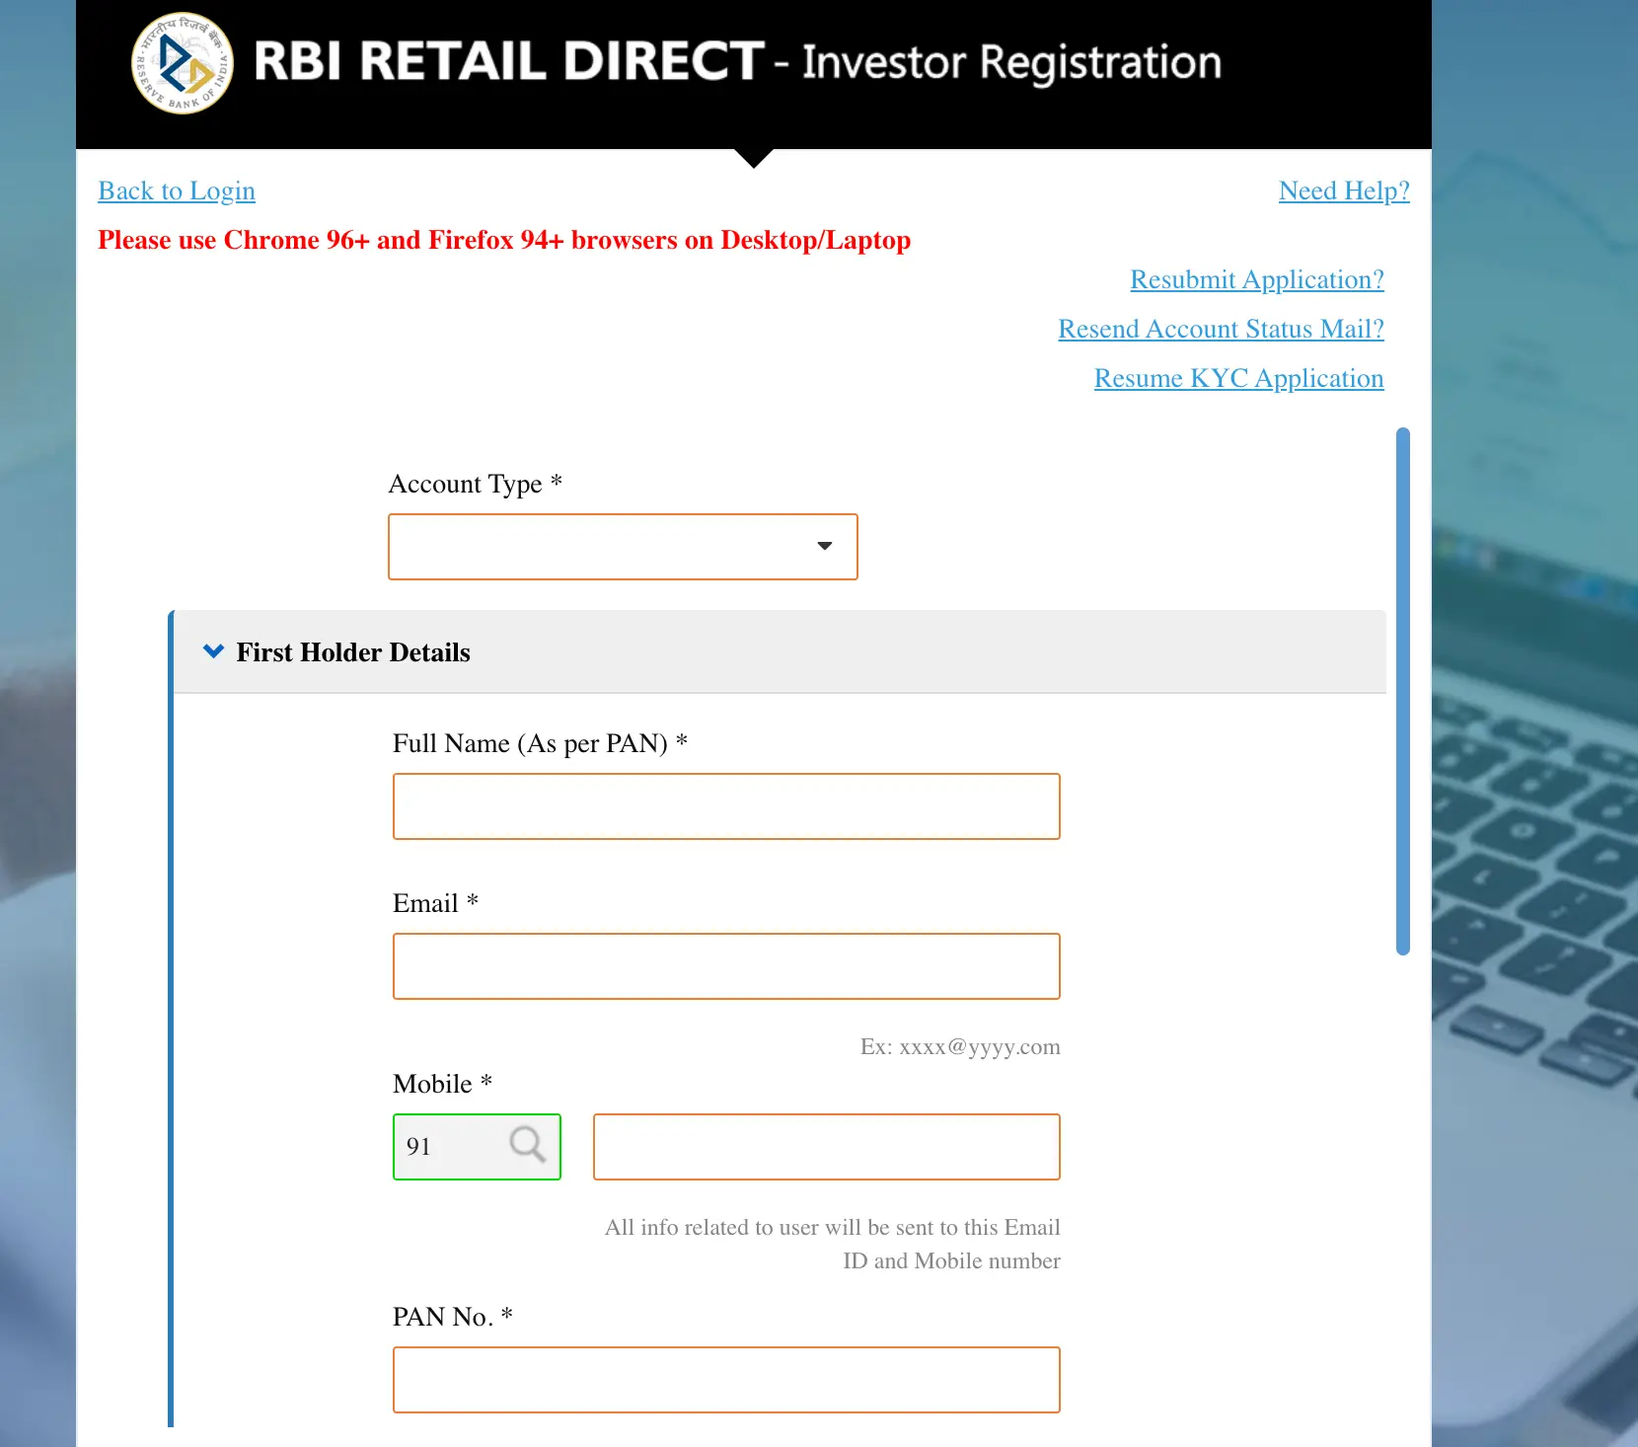
Task: Click the PAN No. label
Action: pyautogui.click(x=453, y=1317)
